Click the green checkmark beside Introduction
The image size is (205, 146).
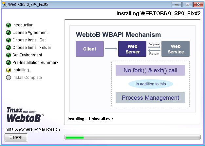tap(9, 25)
